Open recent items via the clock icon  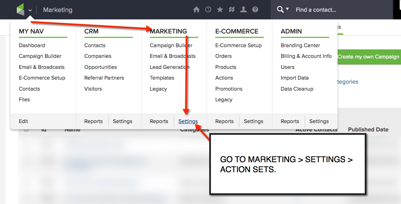tap(208, 9)
